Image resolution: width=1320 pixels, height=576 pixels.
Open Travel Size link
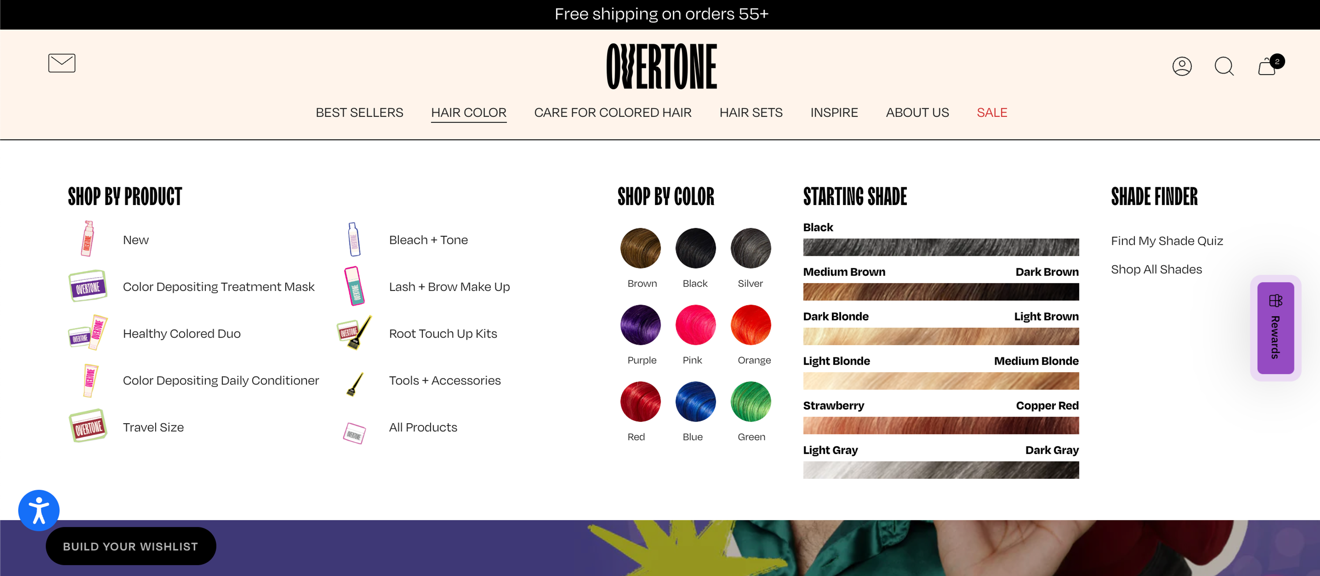pos(153,427)
